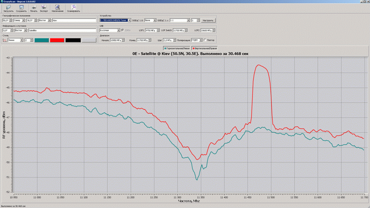
Task: Click the red peak near 11 475 MHz
Action: click(x=259, y=65)
